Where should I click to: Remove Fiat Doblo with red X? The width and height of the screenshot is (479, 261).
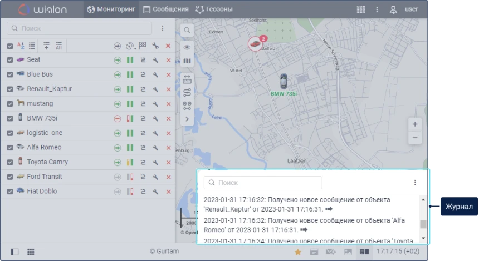click(x=168, y=192)
